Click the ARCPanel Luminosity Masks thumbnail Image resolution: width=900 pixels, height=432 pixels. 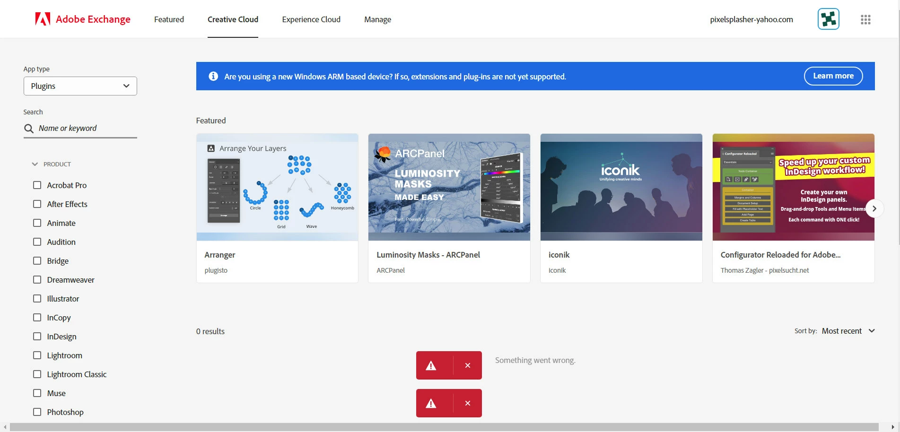[x=449, y=187]
